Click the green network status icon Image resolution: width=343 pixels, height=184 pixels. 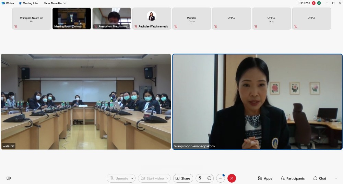[319, 3]
